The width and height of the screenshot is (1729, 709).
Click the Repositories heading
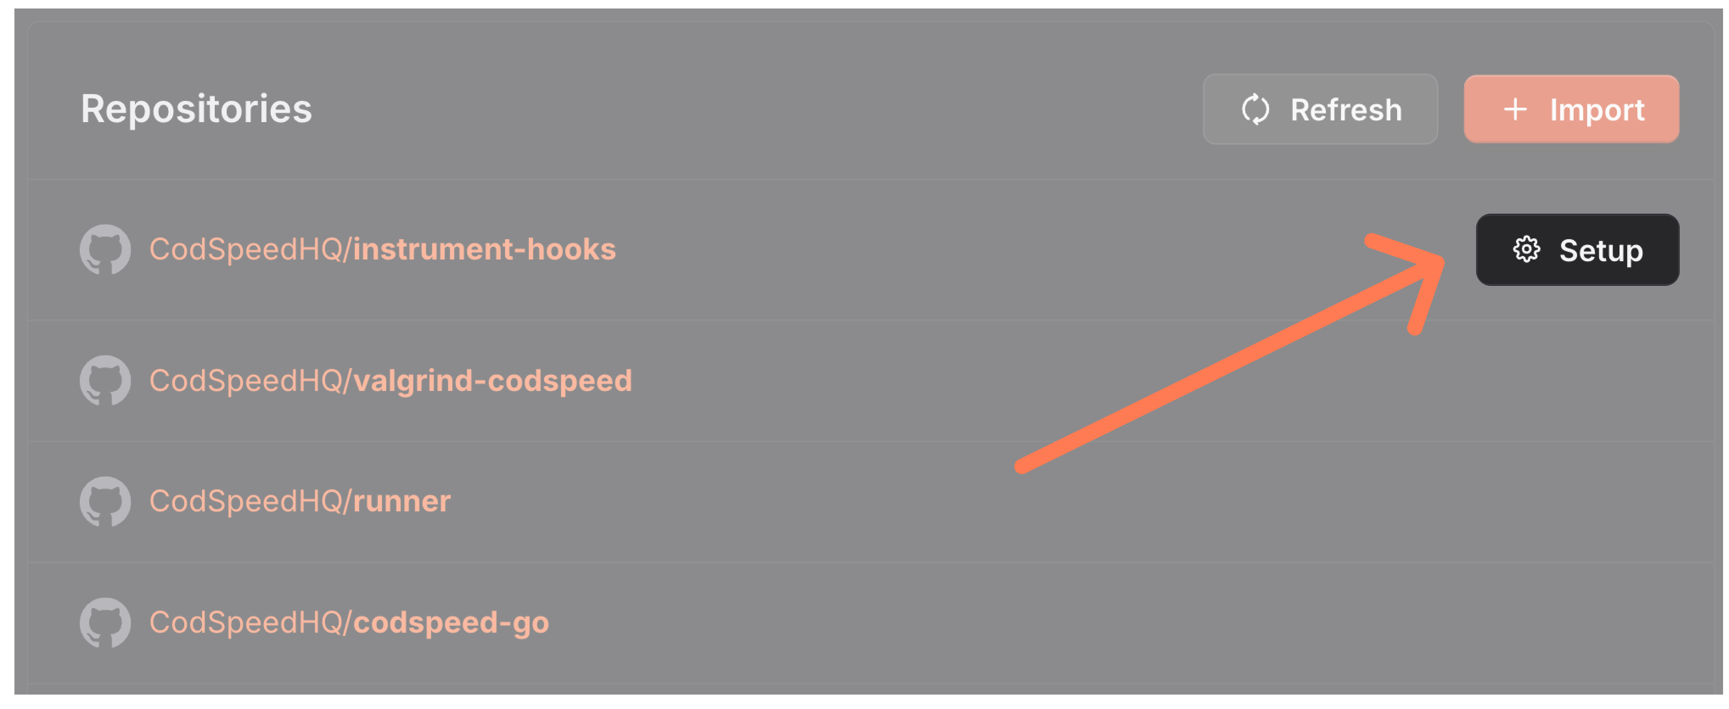(195, 109)
